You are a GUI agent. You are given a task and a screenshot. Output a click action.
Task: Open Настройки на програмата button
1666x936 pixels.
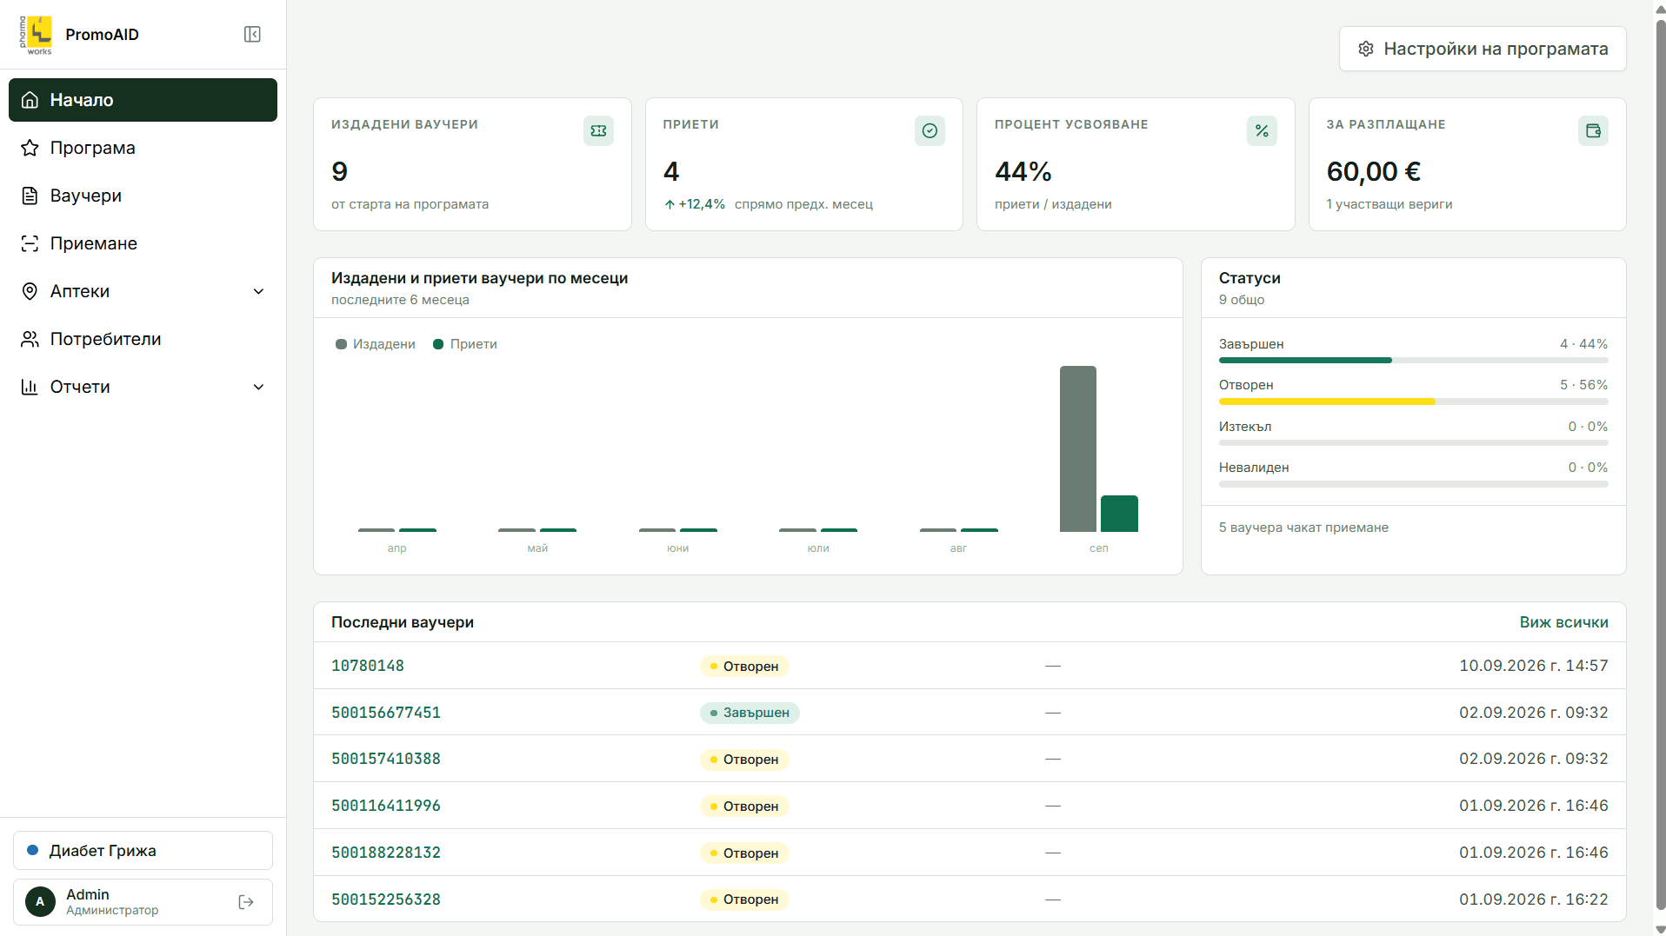coord(1483,49)
